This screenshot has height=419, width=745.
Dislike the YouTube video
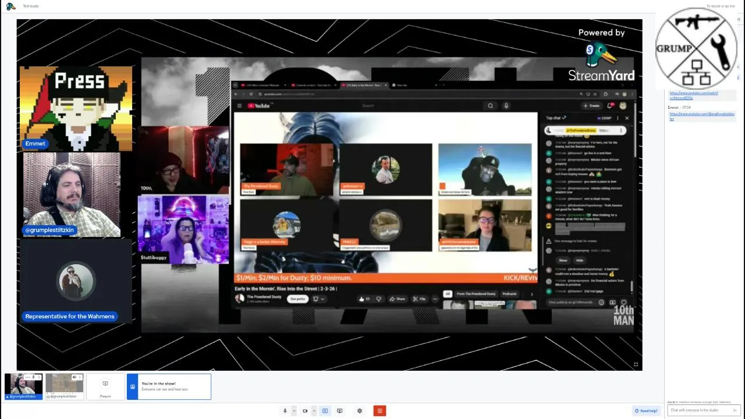[379, 299]
